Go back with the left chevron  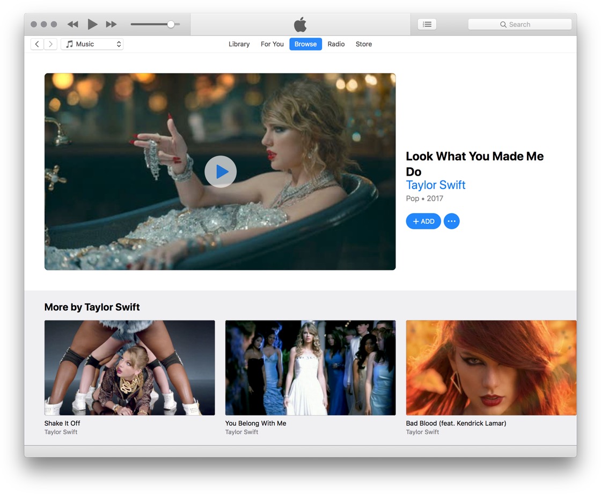coord(37,44)
